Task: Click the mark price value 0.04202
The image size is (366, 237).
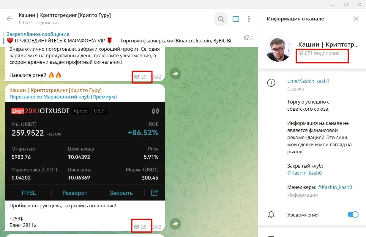Action: tap(21, 178)
